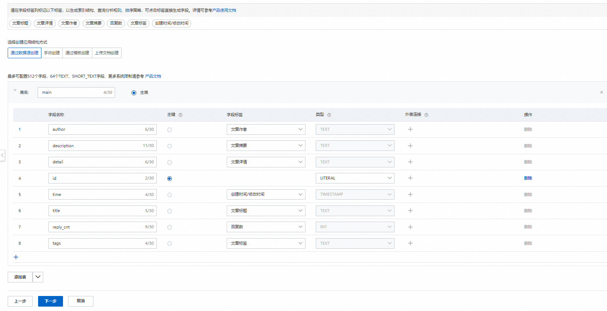Set reply_cnt as primary key
The width and height of the screenshot is (607, 311).
pyautogui.click(x=170, y=227)
